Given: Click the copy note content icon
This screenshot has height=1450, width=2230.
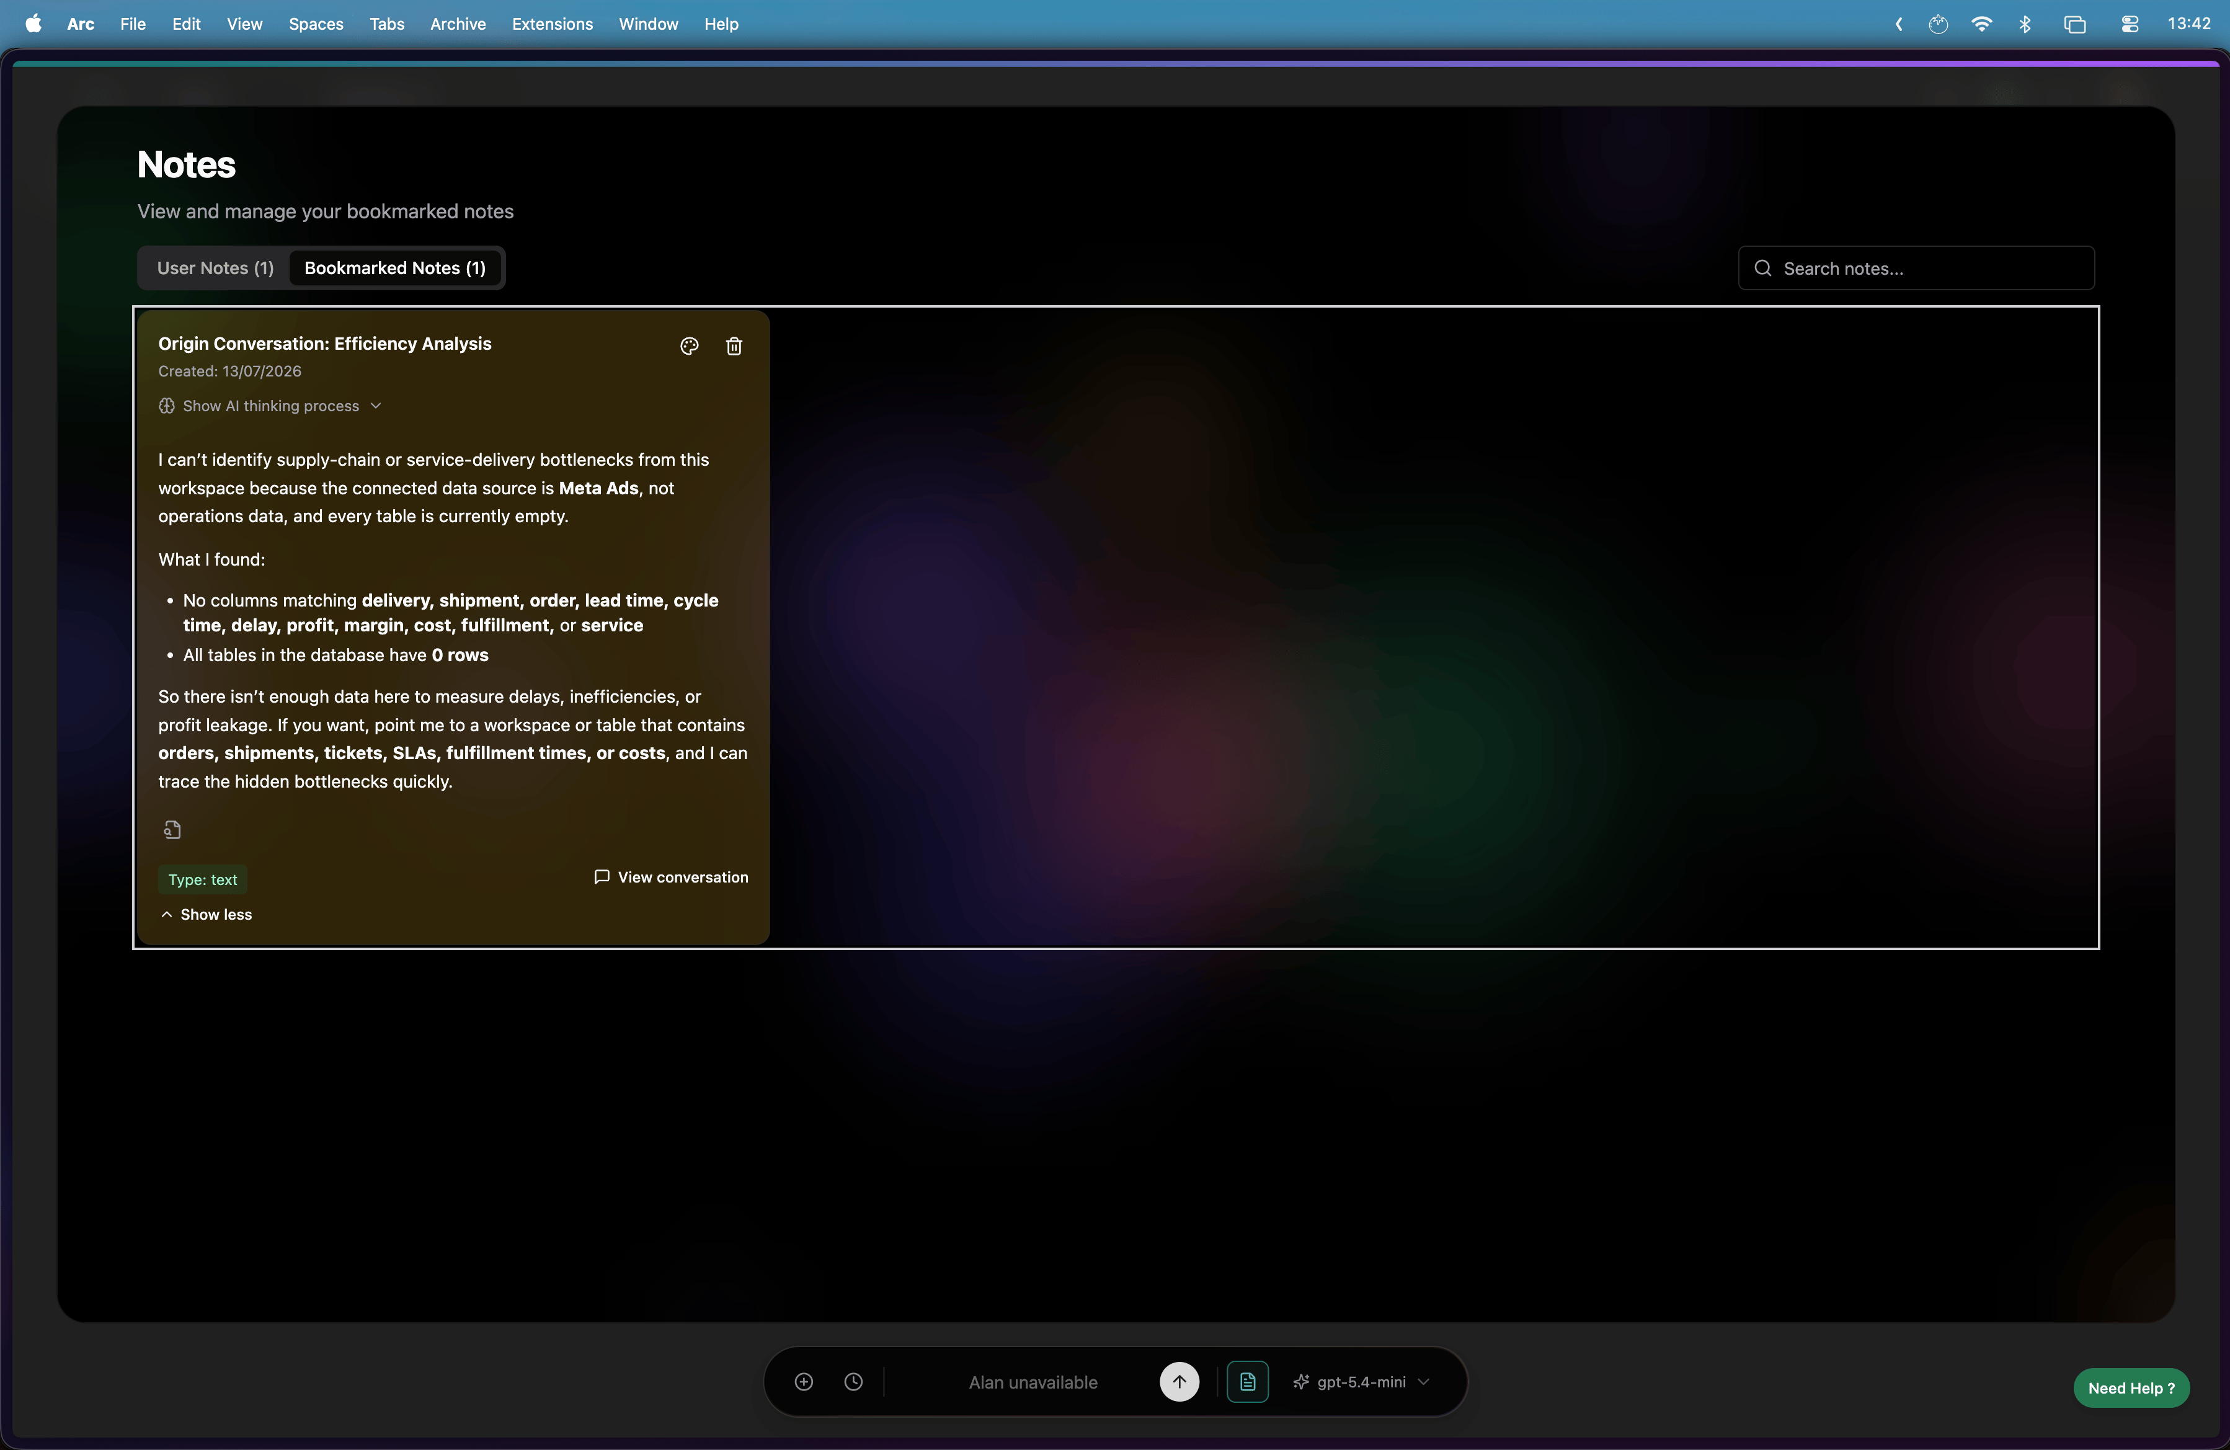Looking at the screenshot, I should [x=172, y=830].
